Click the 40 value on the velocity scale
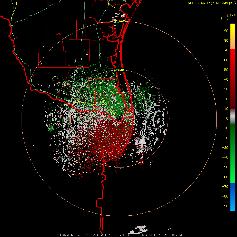The height and width of the screenshot is (237, 237). click(x=226, y=79)
